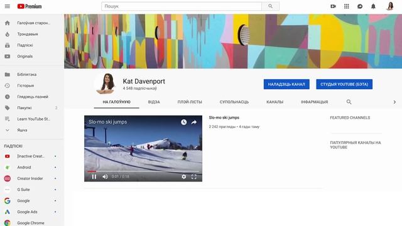Mute the video with speaker icon
Image resolution: width=402 pixels, height=226 pixels.
(x=105, y=176)
